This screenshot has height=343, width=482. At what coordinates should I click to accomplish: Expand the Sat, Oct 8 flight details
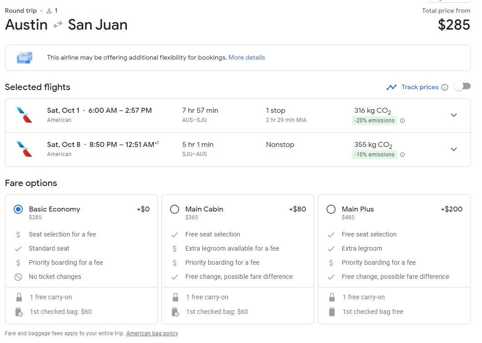(x=453, y=149)
